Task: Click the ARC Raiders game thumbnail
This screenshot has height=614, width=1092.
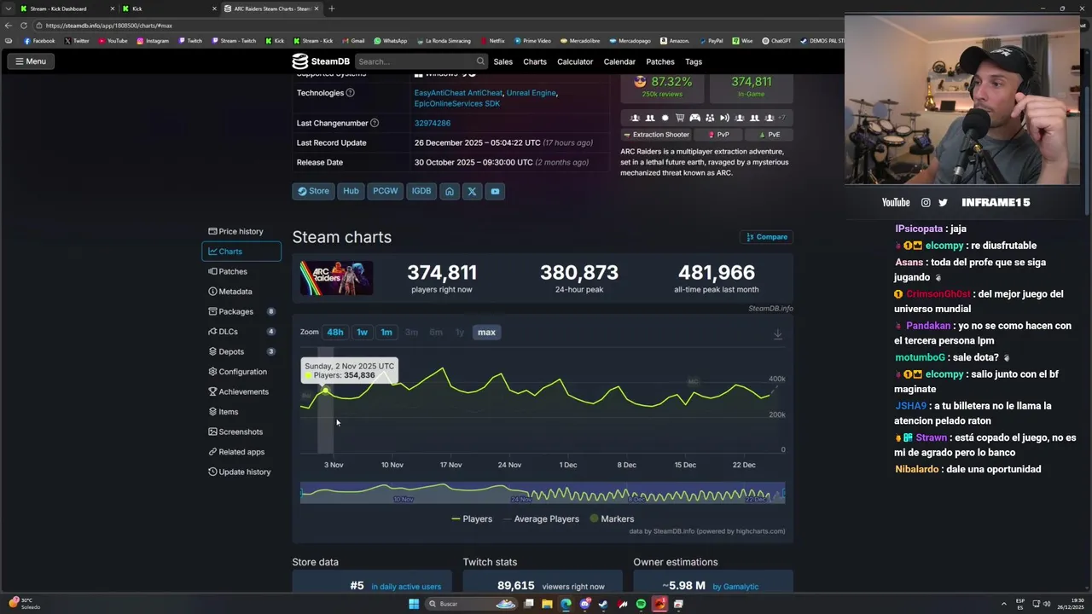Action: [x=336, y=278]
